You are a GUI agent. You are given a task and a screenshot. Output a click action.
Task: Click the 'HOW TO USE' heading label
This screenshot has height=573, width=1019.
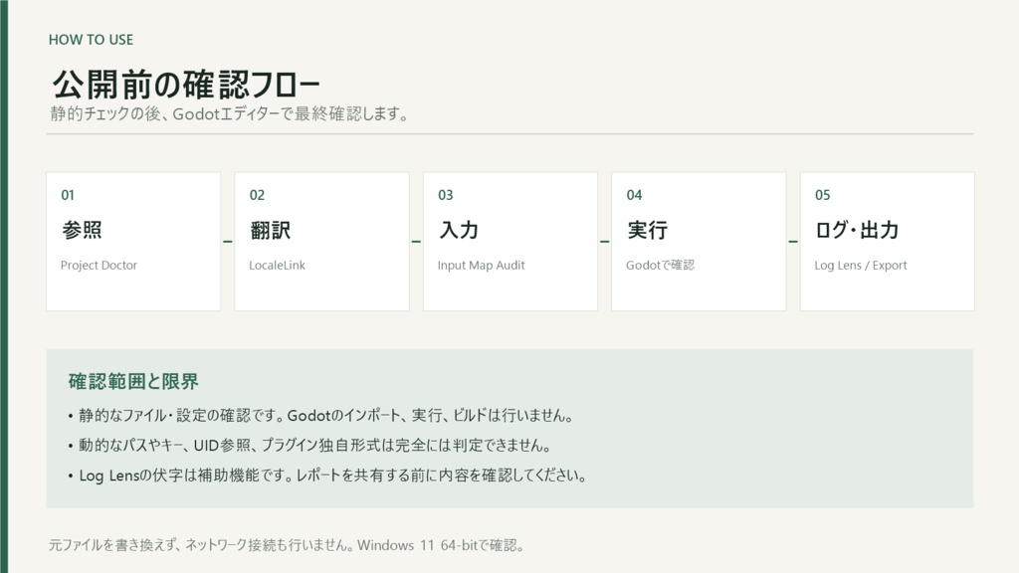pyautogui.click(x=91, y=40)
